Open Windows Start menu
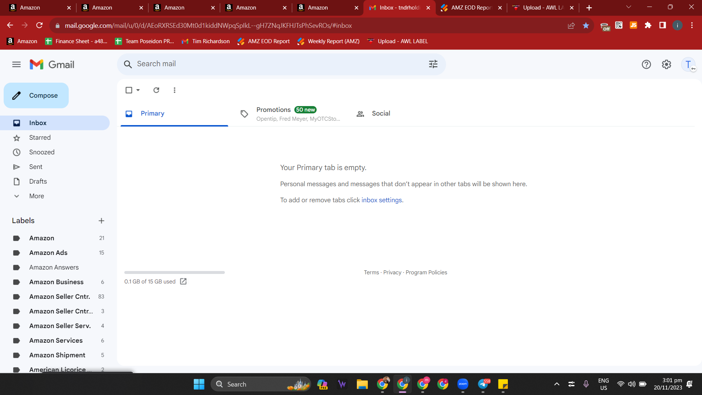Viewport: 702px width, 395px height. tap(199, 384)
